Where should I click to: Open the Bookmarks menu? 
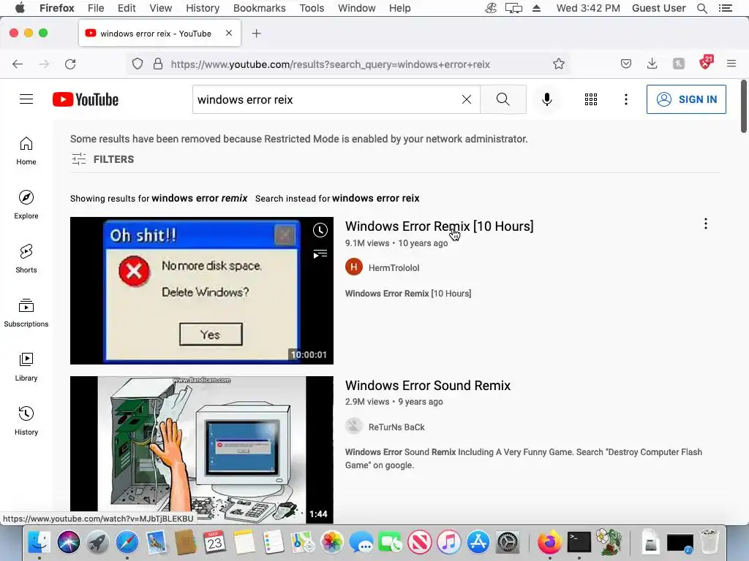pyautogui.click(x=260, y=8)
